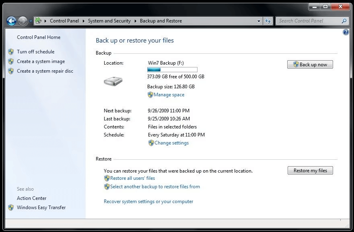The image size is (354, 232).
Task: Click the Back up now button
Action: (x=310, y=64)
